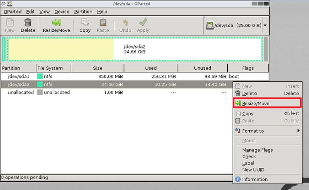Choose Information in the context menu

267,179
